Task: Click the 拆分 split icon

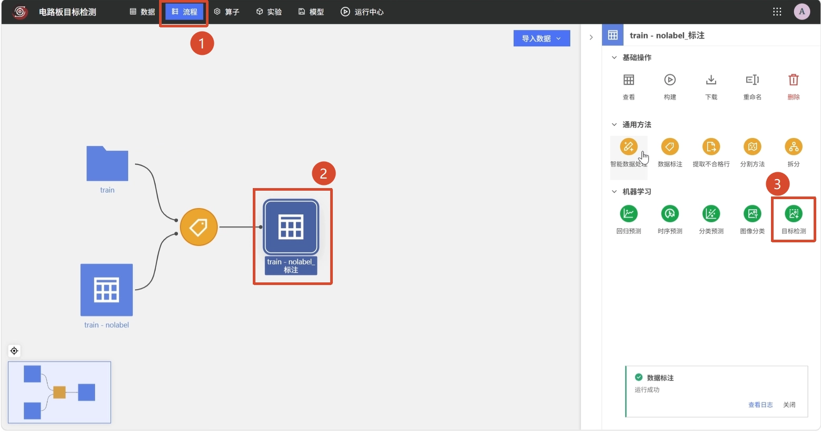Action: (794, 147)
